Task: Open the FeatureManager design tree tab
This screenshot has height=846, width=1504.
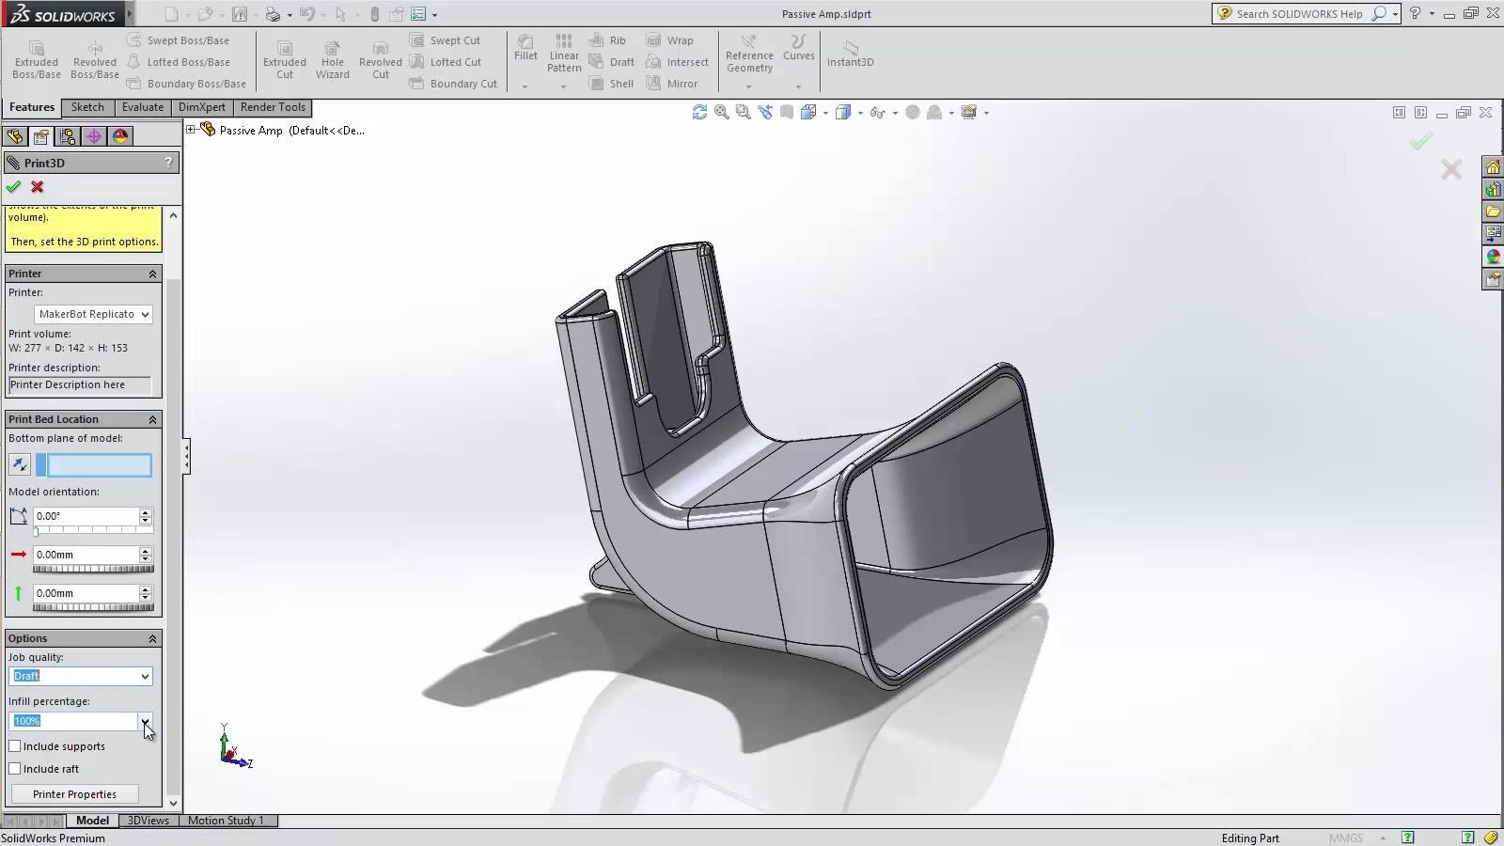Action: (15, 136)
